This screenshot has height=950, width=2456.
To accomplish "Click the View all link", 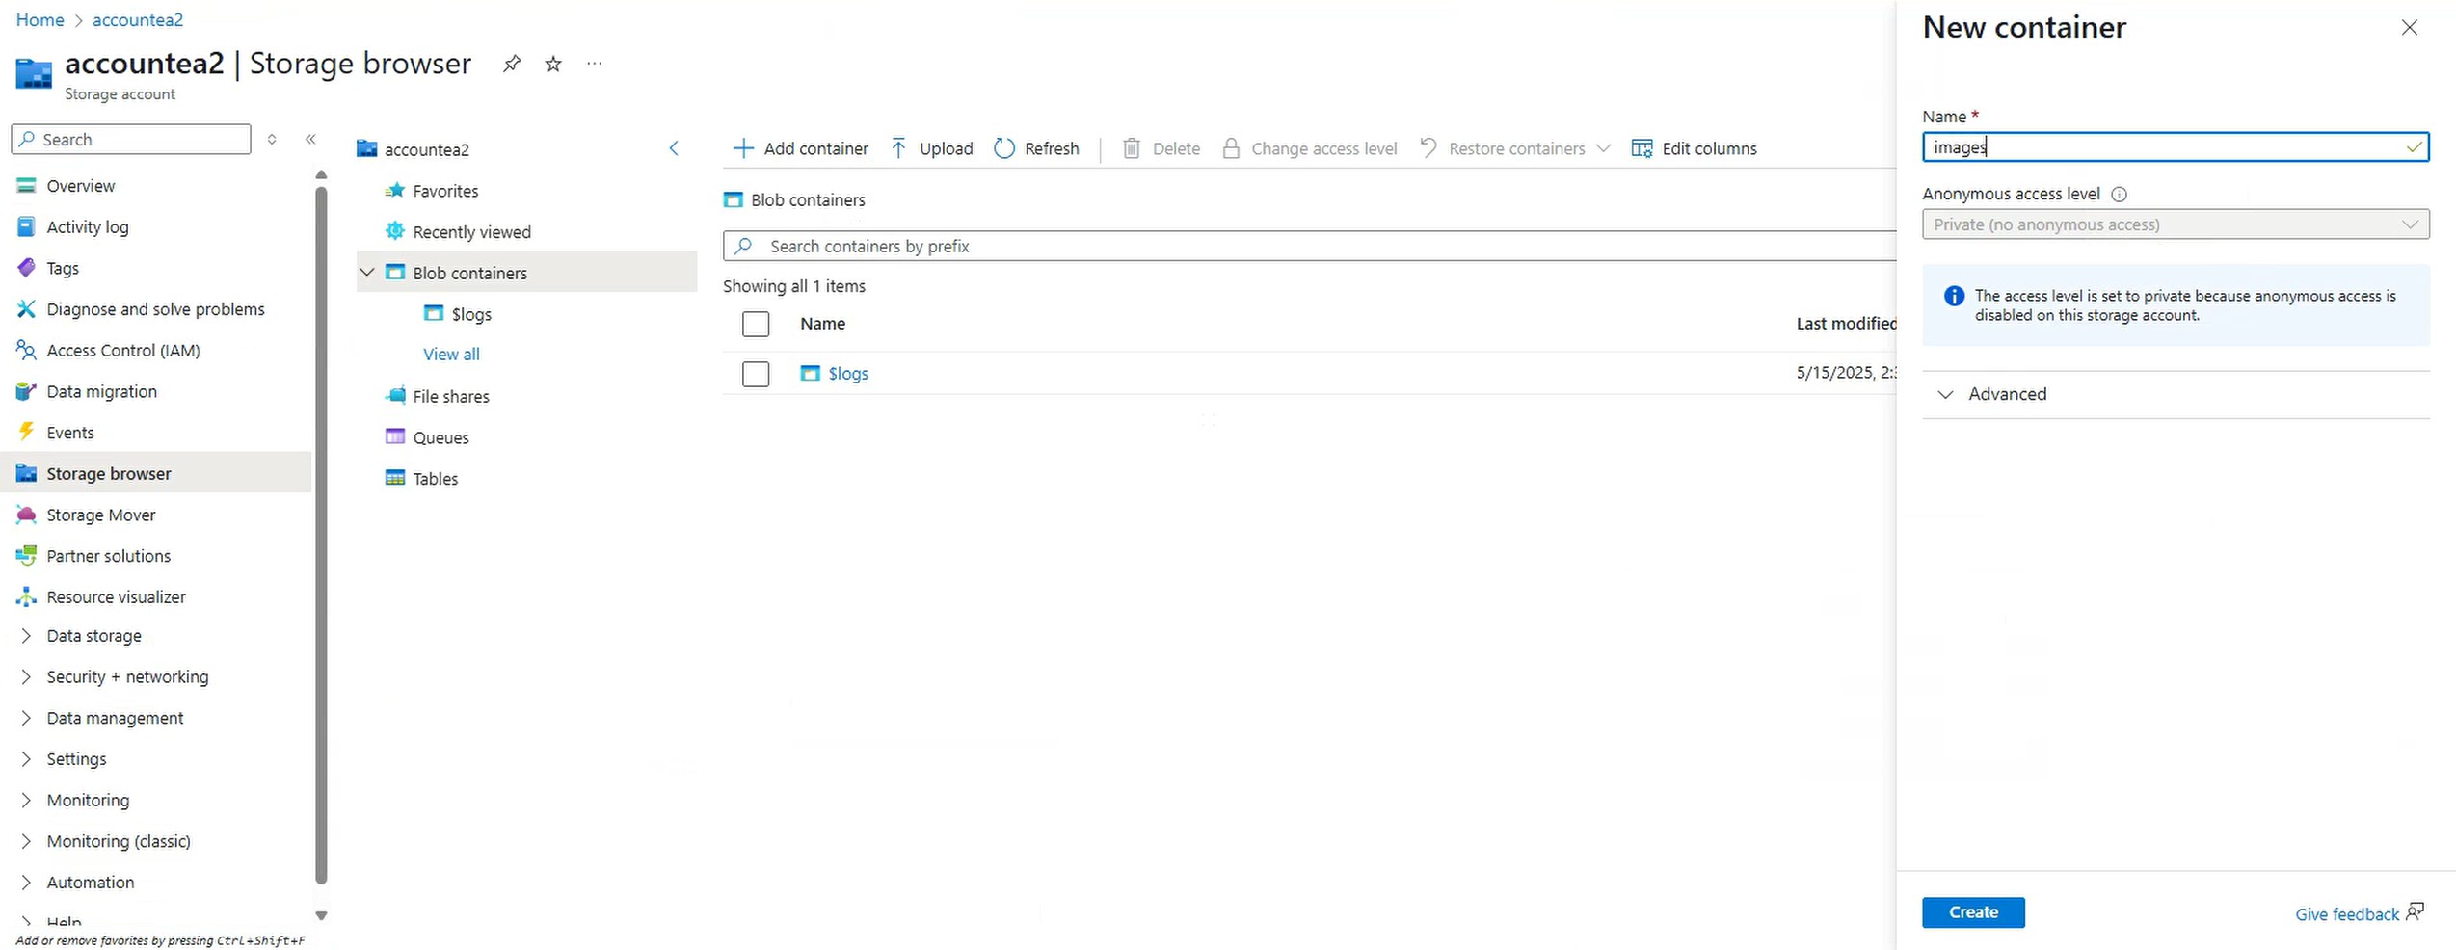I will [x=451, y=355].
